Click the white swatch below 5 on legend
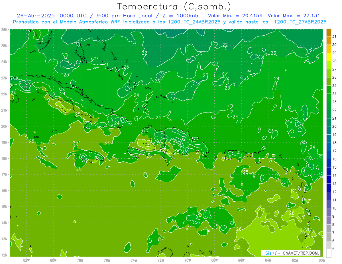The image size is (342, 264). [329, 253]
